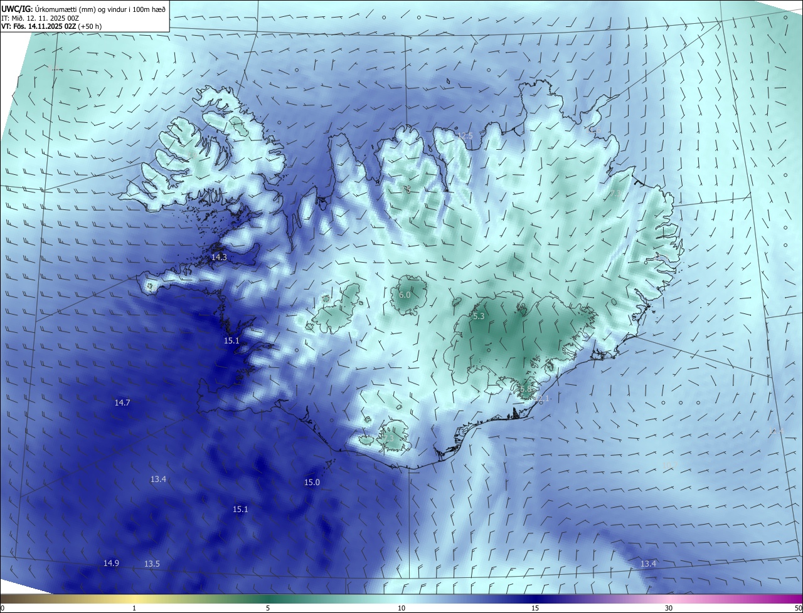Click the faint 12.5 value label in the north
Viewport: 803px width, 613px height.
click(465, 136)
